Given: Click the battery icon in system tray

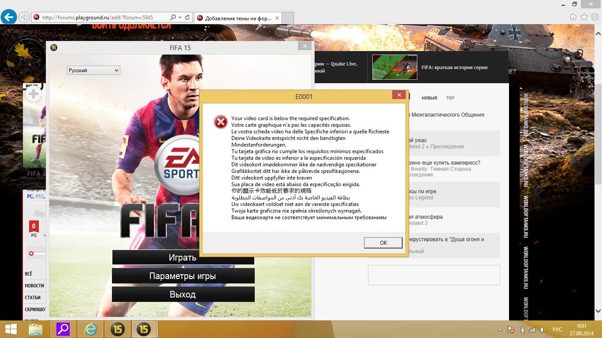Looking at the screenshot, I should tap(522, 330).
